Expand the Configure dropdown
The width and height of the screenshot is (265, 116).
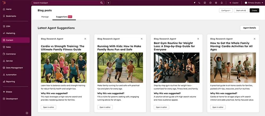[226, 10]
